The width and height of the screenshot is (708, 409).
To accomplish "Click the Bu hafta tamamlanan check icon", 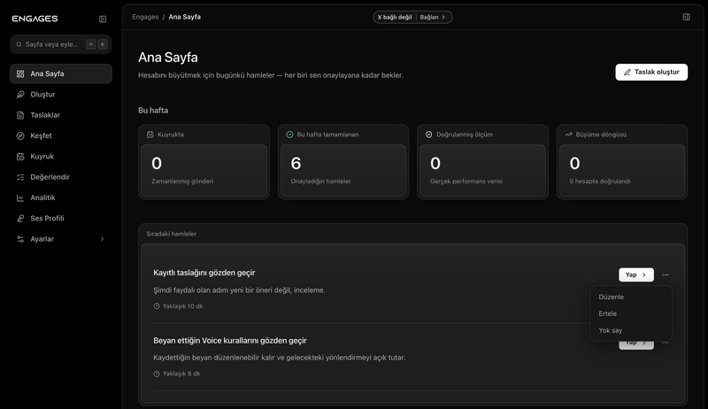I will point(290,135).
